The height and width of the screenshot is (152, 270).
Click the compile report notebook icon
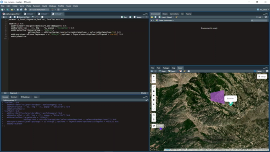(42, 17)
